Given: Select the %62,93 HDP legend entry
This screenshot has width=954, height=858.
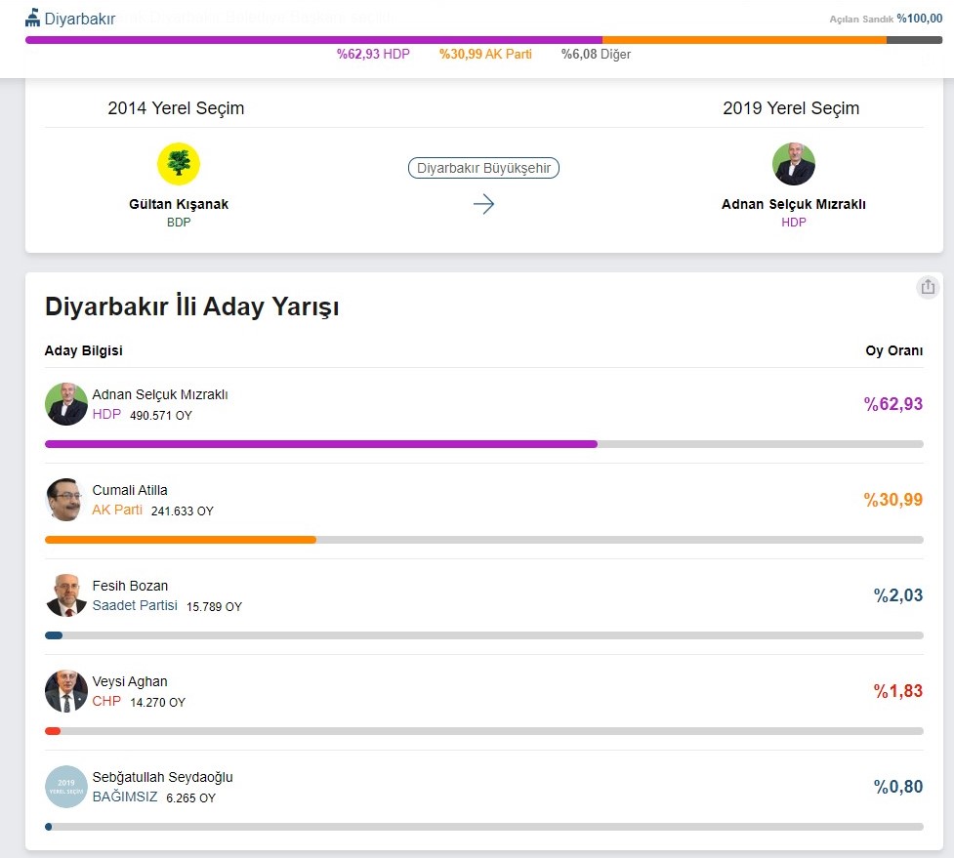Looking at the screenshot, I should [x=374, y=55].
